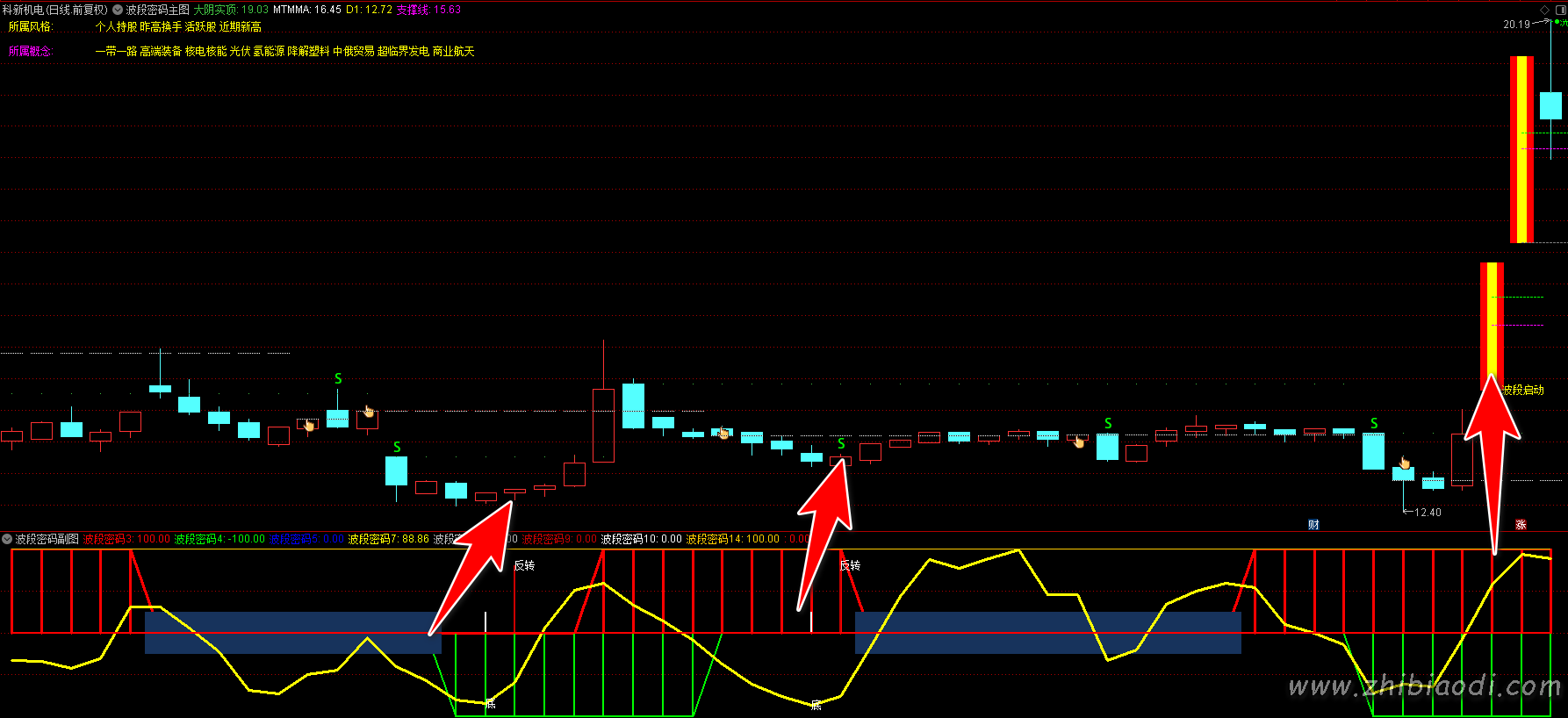
Task: Click the green S signal above 12.40 low
Action: coord(1374,424)
